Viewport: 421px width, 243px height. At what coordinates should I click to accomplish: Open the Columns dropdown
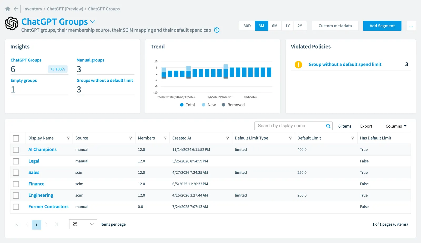pyautogui.click(x=396, y=126)
